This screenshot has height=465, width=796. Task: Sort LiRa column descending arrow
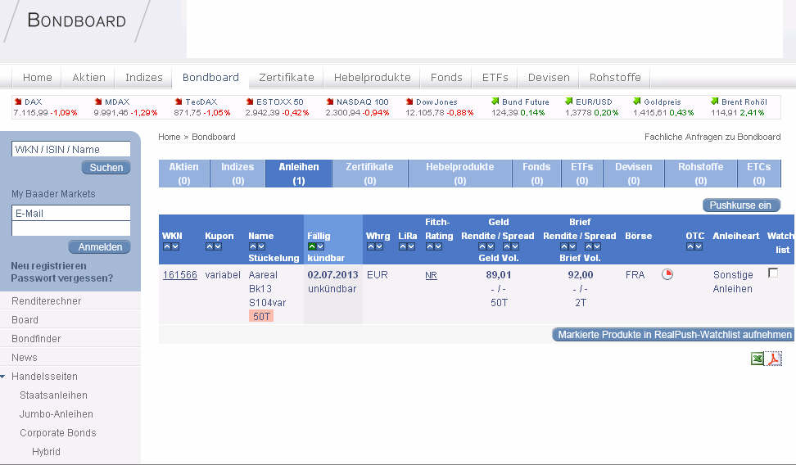click(x=411, y=246)
